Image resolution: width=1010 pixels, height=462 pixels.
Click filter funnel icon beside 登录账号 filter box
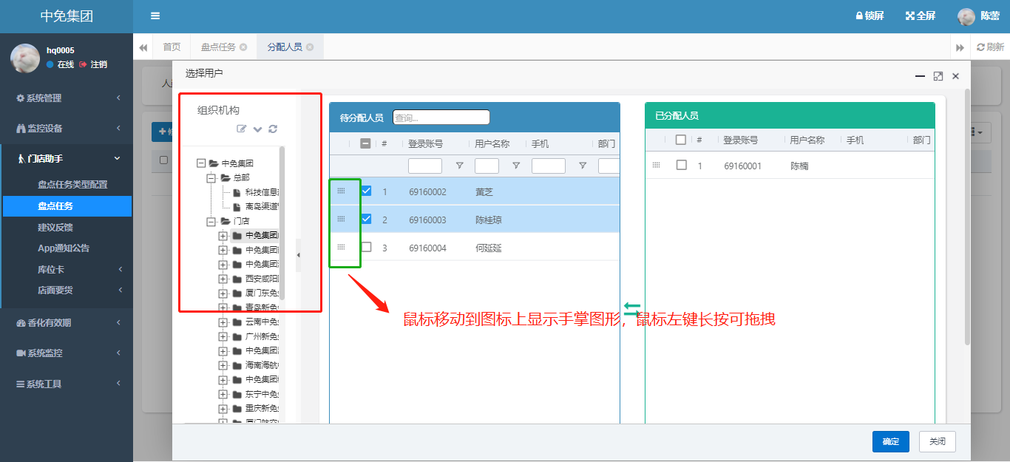point(459,166)
